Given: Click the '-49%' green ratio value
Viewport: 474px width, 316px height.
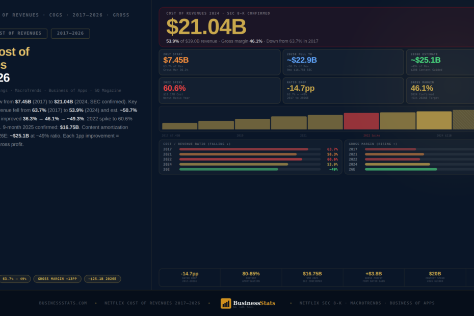Looking at the screenshot, I should pos(333,169).
